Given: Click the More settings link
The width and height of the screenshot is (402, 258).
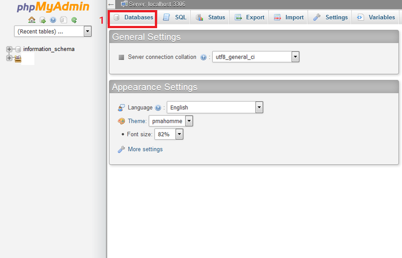Looking at the screenshot, I should pyautogui.click(x=145, y=149).
